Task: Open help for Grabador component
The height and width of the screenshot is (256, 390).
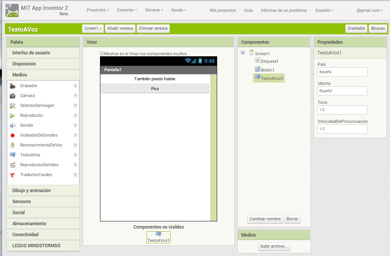Action: (75, 86)
